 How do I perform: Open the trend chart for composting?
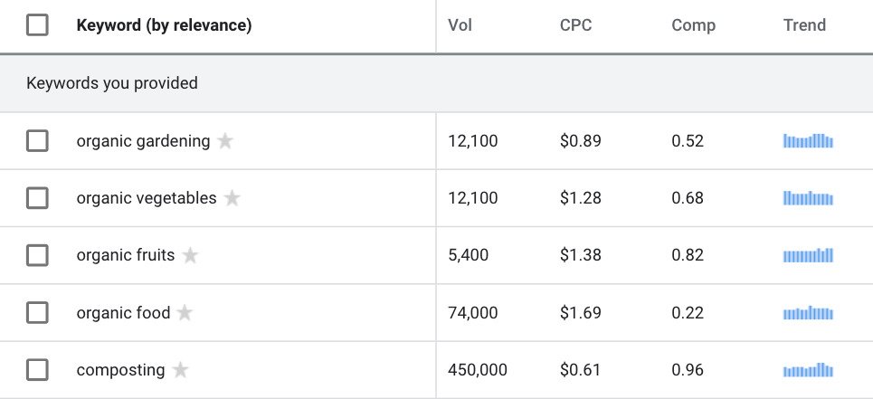(x=808, y=370)
